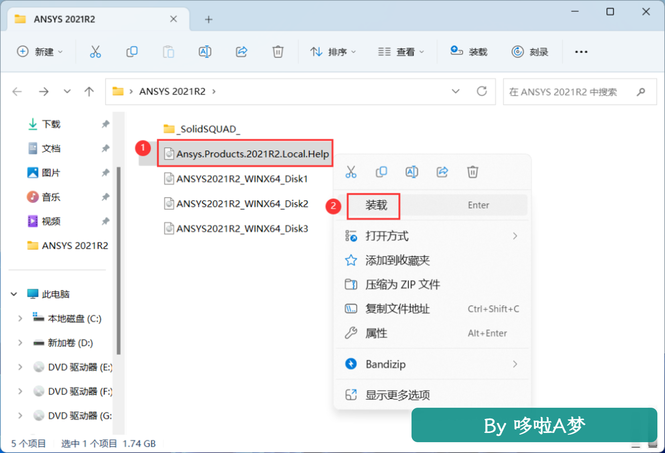Choose Copy as path (复制文件地址)

pos(432,309)
